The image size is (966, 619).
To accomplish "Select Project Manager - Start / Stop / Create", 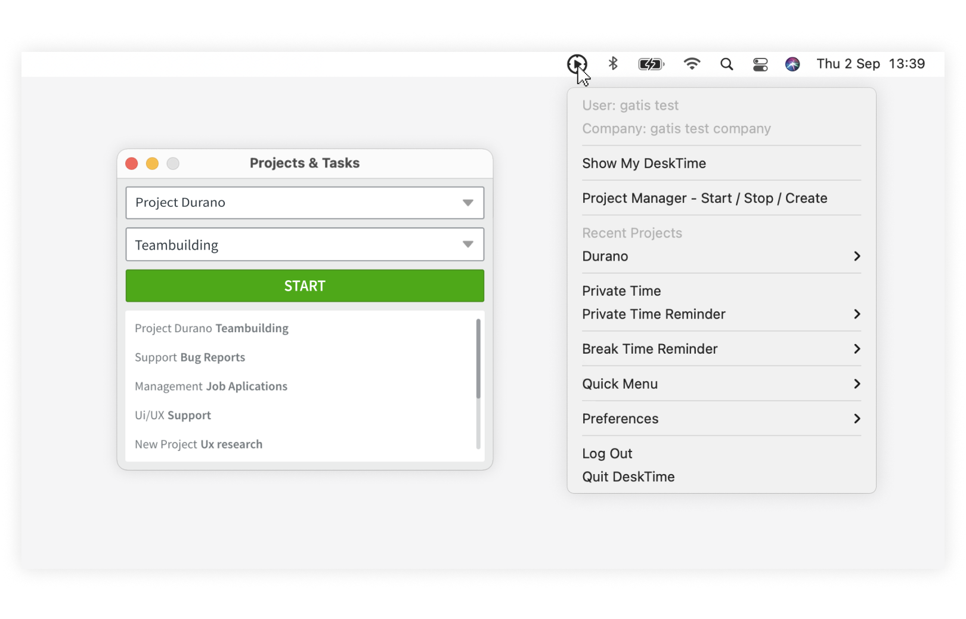I will click(705, 198).
